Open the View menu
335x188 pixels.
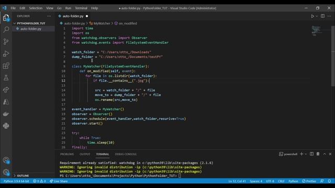[x=50, y=8]
